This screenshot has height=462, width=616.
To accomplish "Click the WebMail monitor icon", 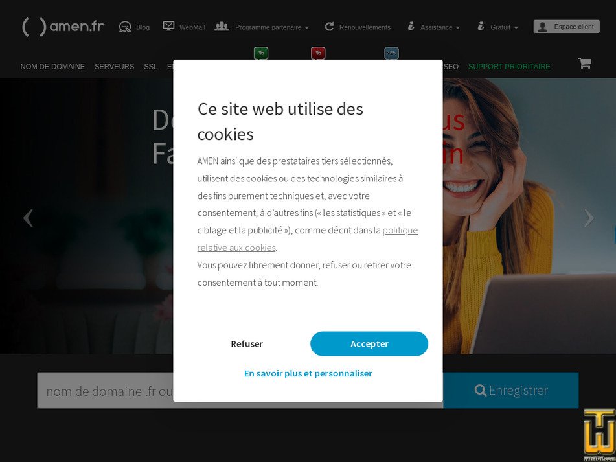I will click(x=168, y=26).
